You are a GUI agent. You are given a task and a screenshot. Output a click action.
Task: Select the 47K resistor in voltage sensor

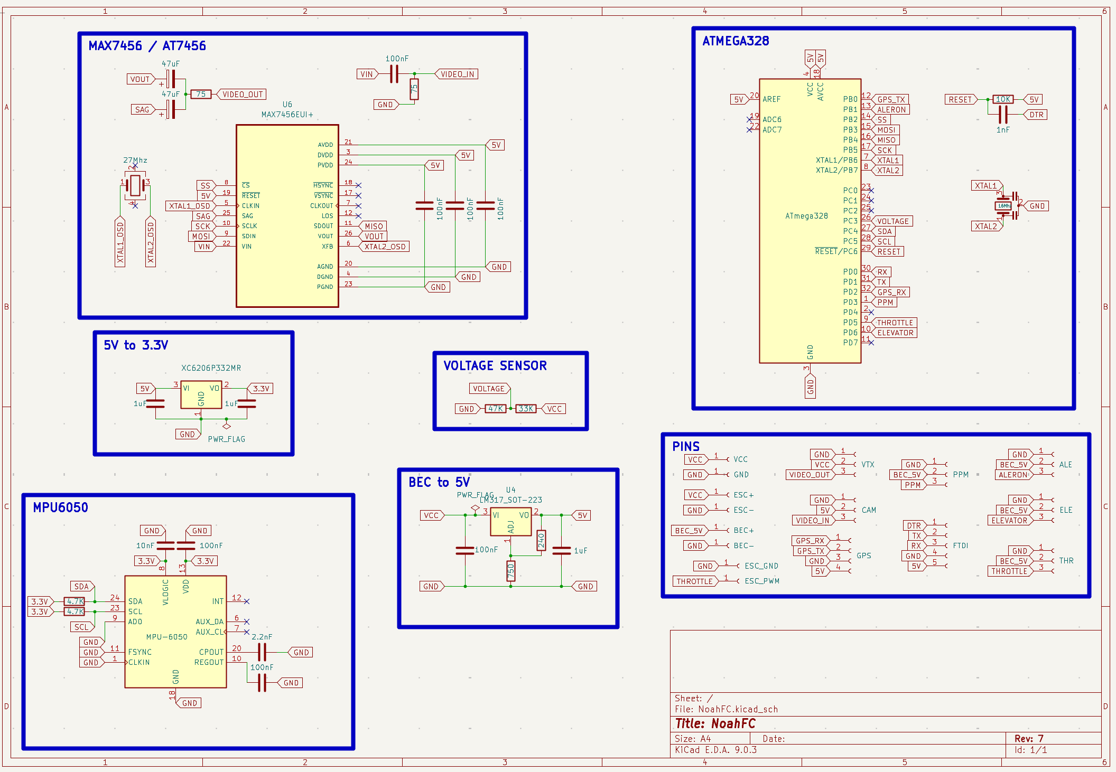pyautogui.click(x=496, y=409)
